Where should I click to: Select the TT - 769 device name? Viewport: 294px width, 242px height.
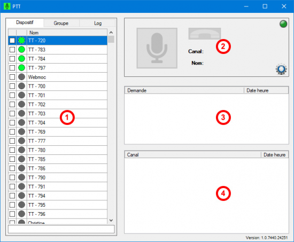tap(37, 132)
